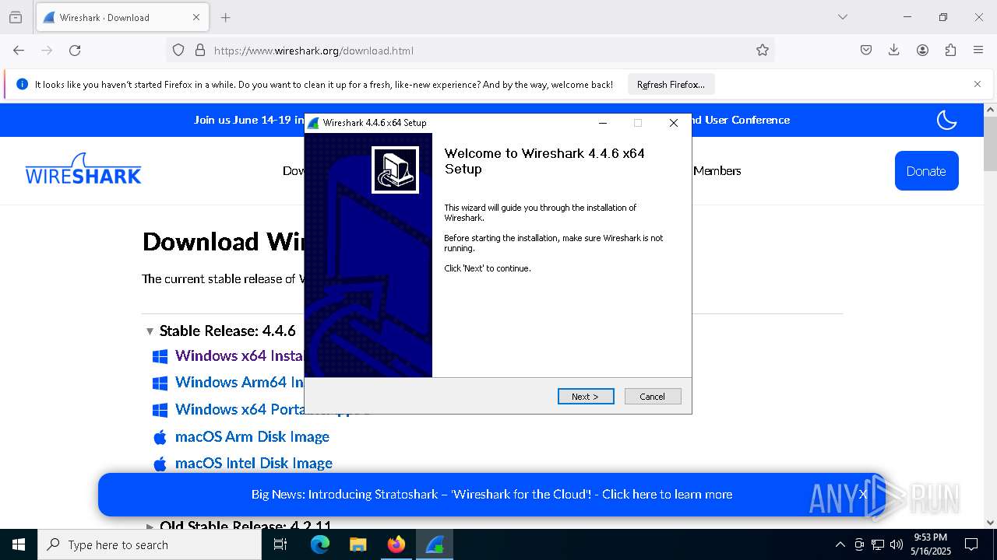Close the Wireshark Download tab

click(196, 17)
